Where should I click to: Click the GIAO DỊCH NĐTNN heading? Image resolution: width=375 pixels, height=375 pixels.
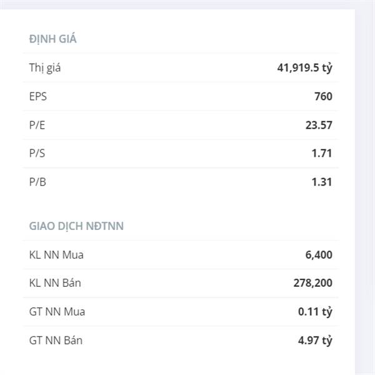(x=76, y=226)
